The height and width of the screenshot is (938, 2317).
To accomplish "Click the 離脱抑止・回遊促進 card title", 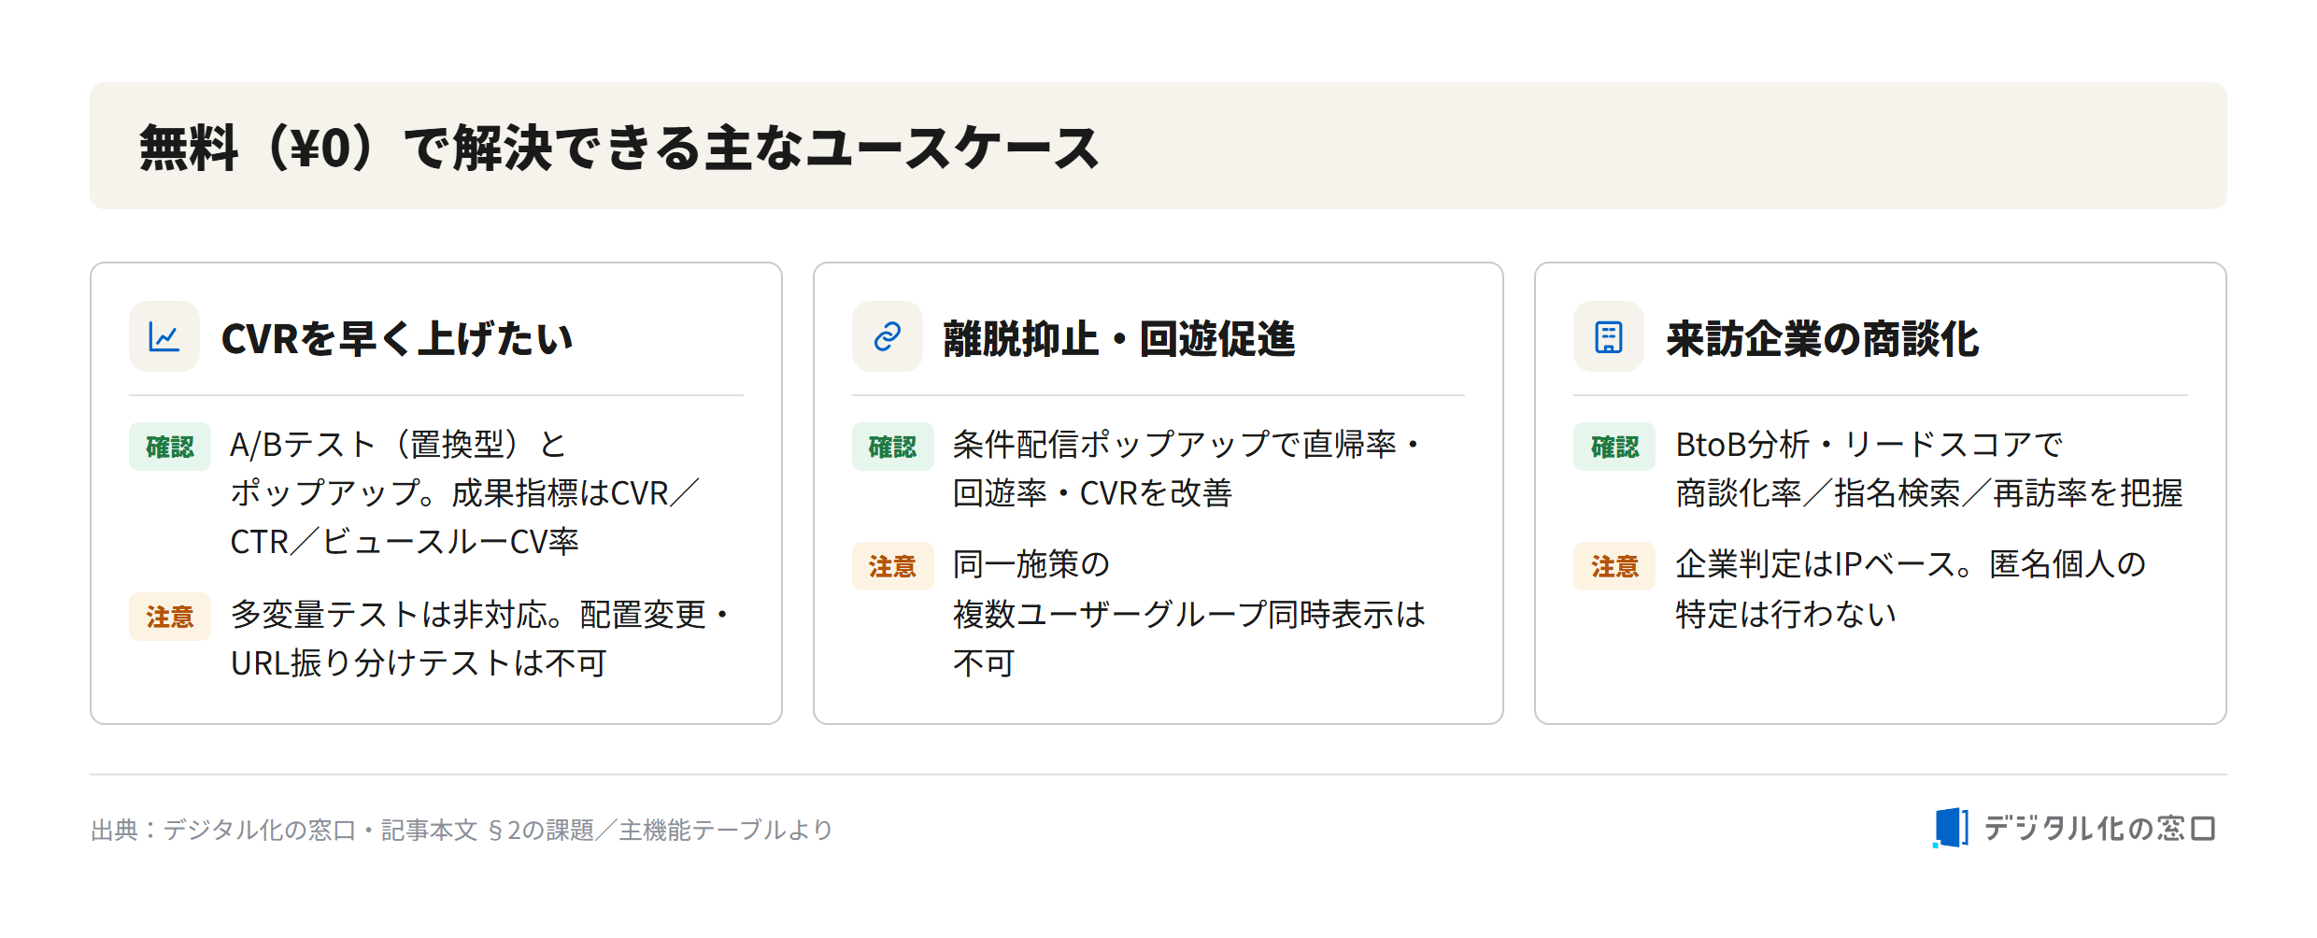I will coord(1119,338).
